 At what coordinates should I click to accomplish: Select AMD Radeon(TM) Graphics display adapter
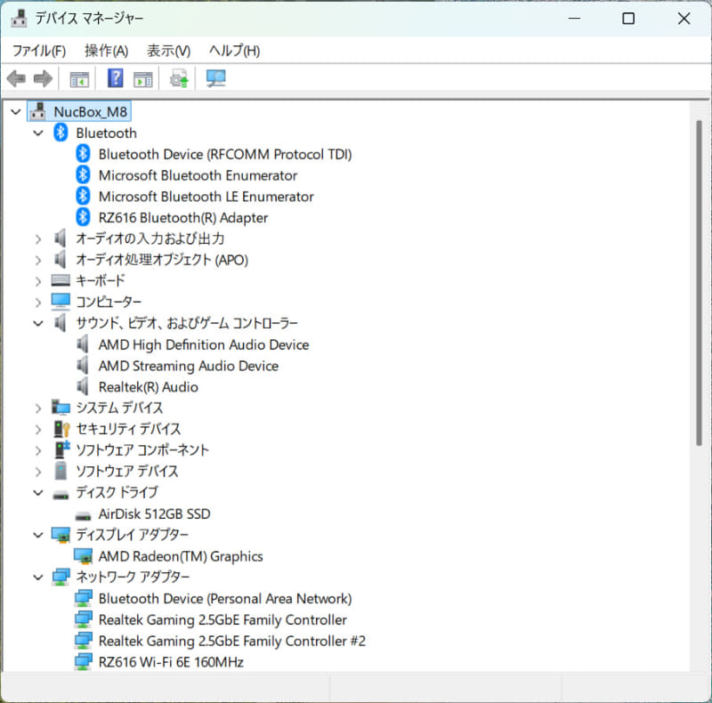tap(180, 555)
